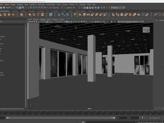The height and width of the screenshot is (123, 164).
Task: Open the viewport Renderer menu
Action: (x=55, y=19)
